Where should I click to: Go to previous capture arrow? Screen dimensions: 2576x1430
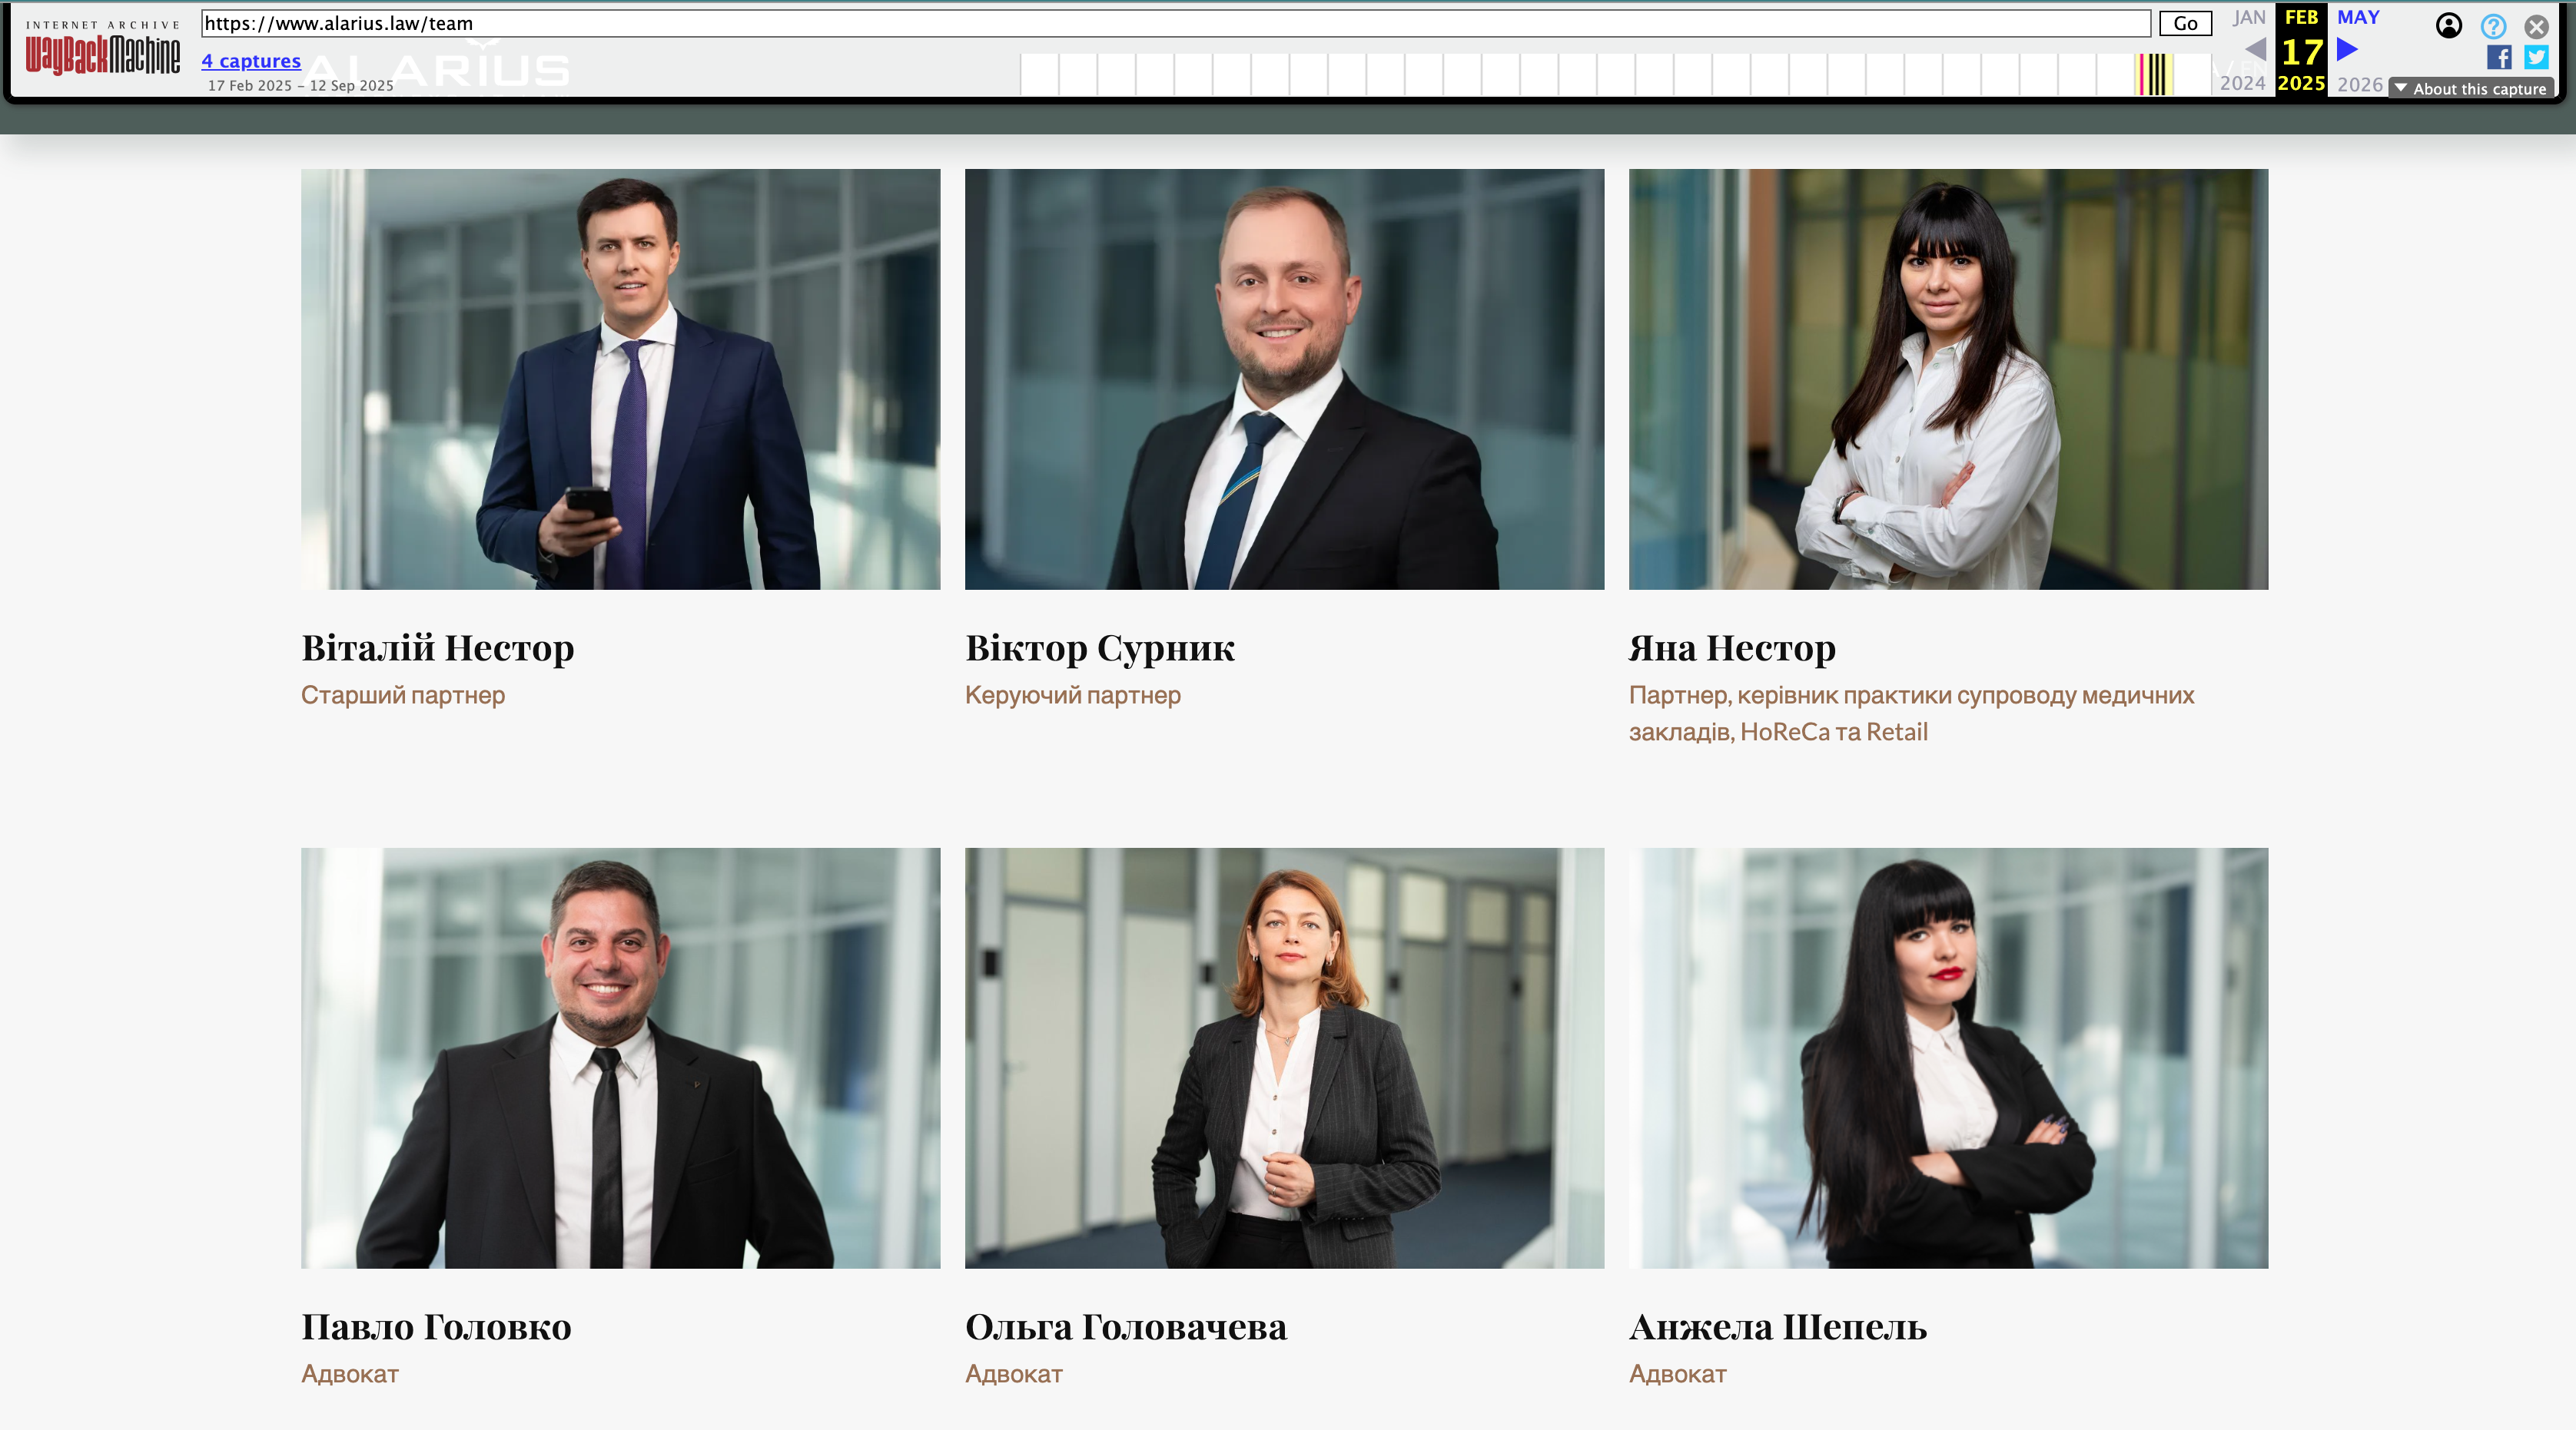pyautogui.click(x=2256, y=49)
